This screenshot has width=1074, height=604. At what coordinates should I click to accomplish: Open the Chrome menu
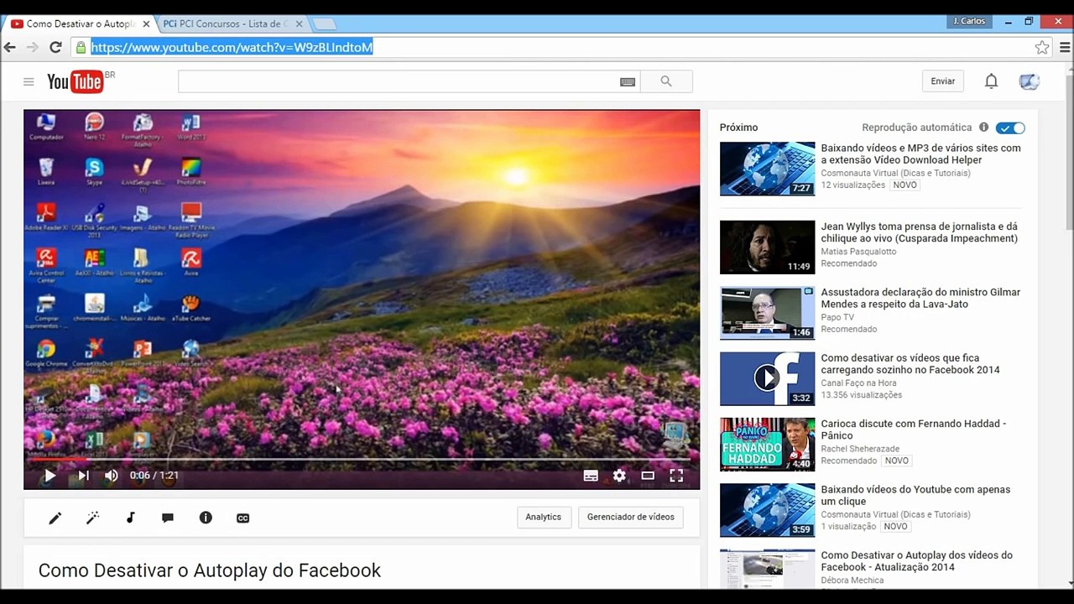click(1065, 47)
